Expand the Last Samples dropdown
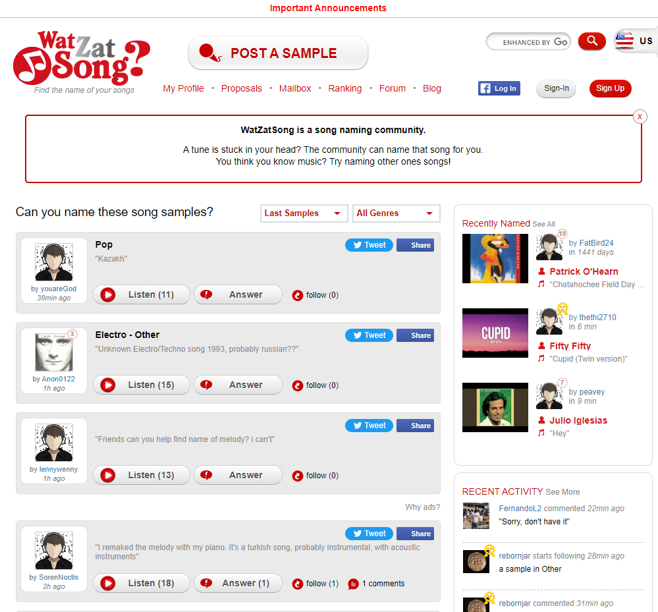Viewport: 658px width, 612px height. 304,213
